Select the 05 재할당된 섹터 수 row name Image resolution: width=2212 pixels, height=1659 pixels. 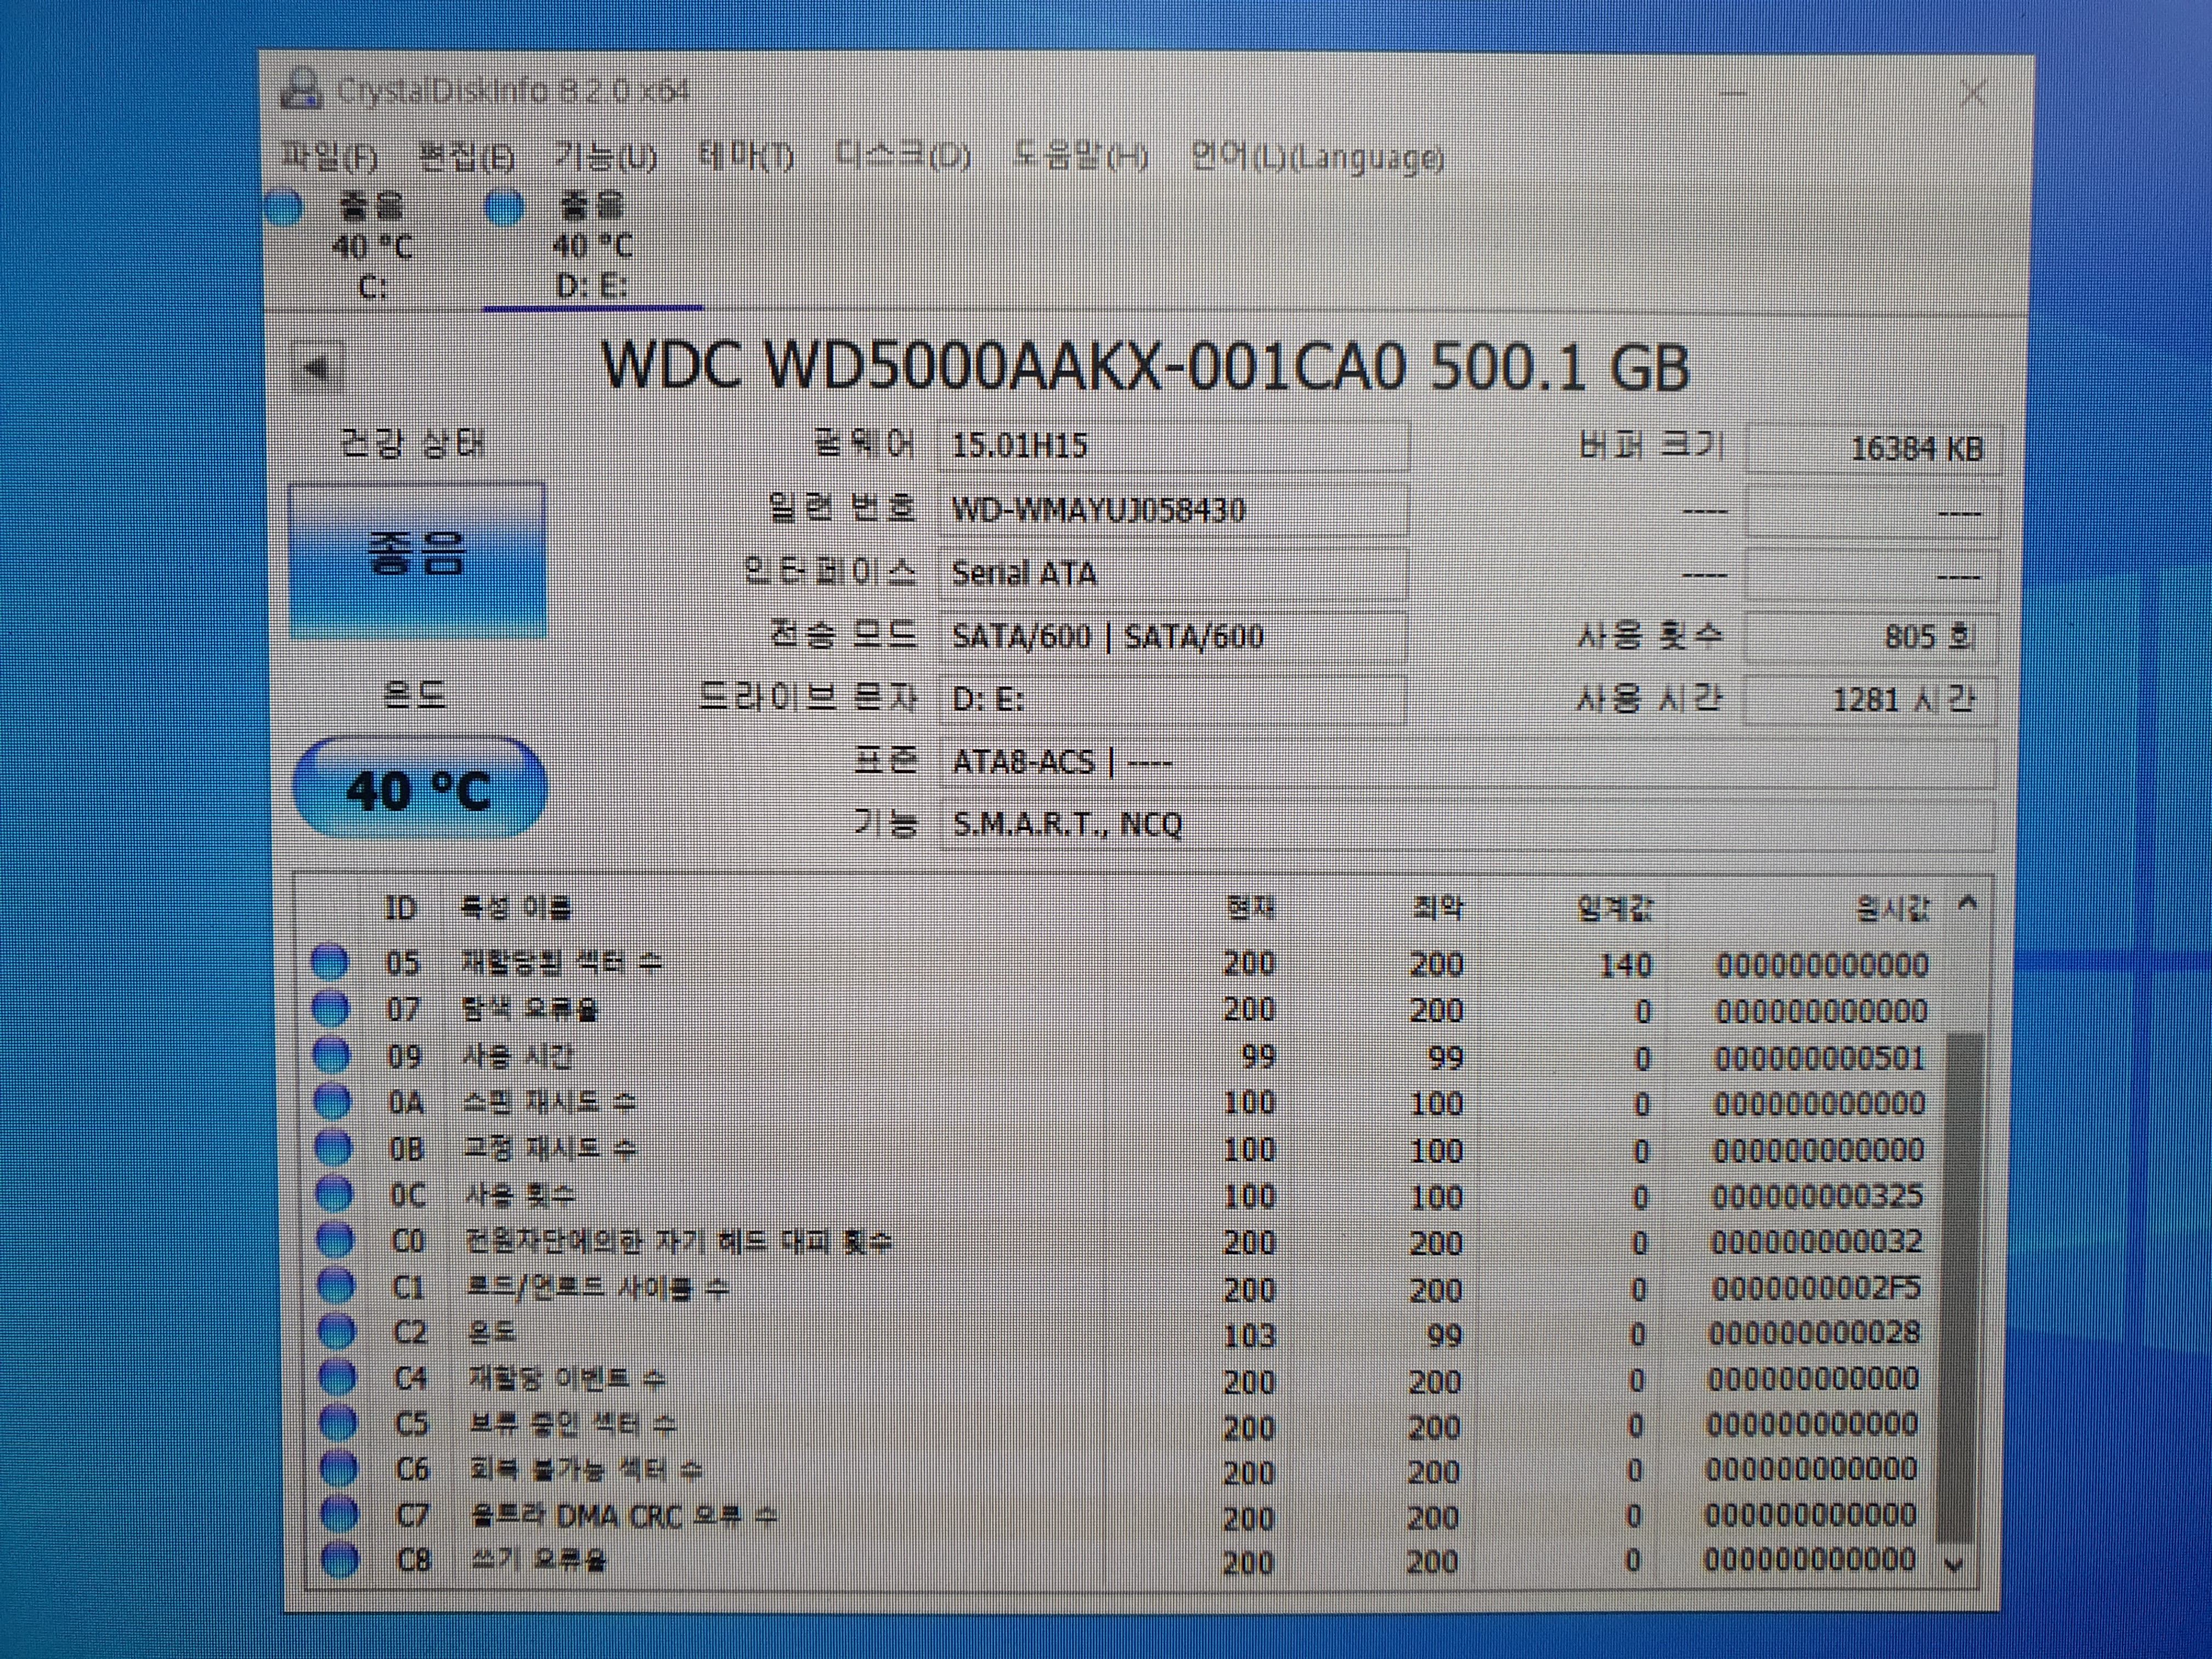(x=561, y=963)
